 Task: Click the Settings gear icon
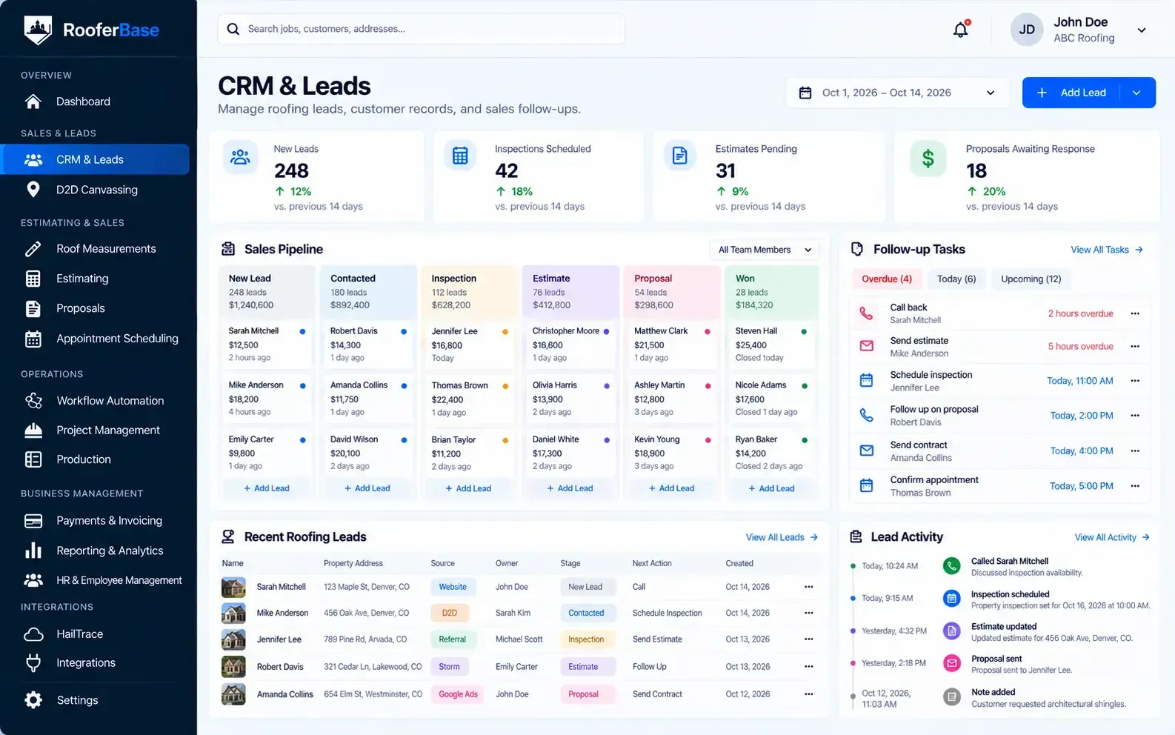33,700
